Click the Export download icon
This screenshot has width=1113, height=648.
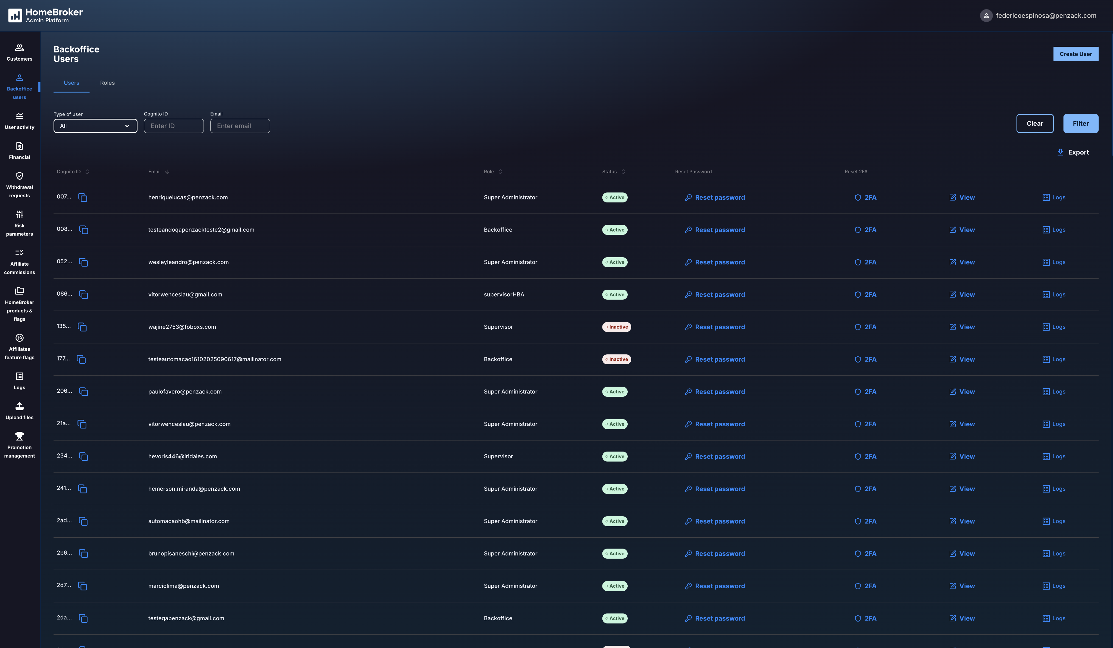coord(1060,152)
